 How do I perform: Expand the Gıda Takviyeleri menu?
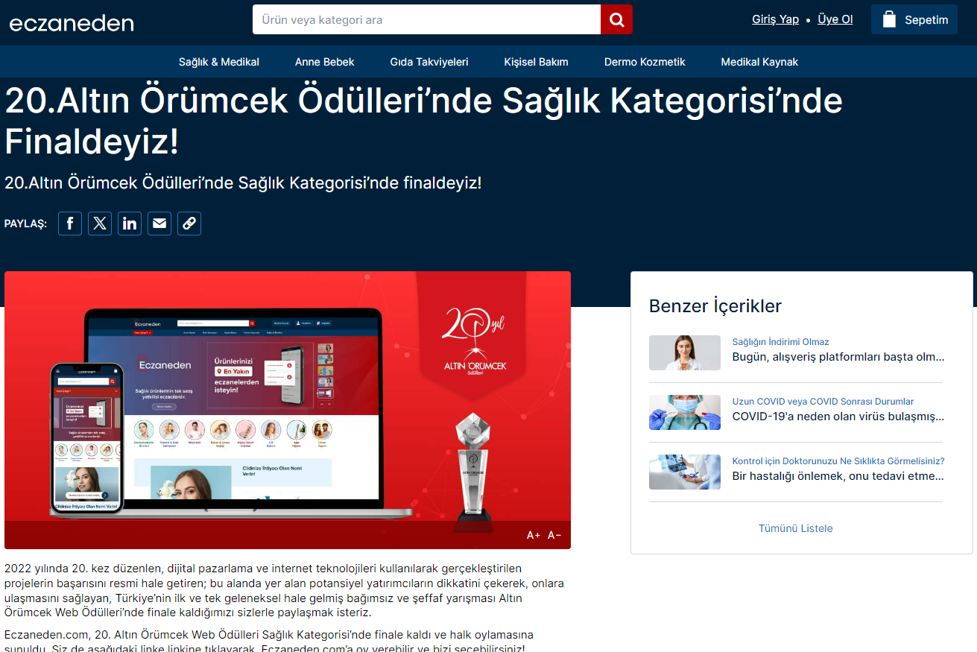tap(429, 62)
